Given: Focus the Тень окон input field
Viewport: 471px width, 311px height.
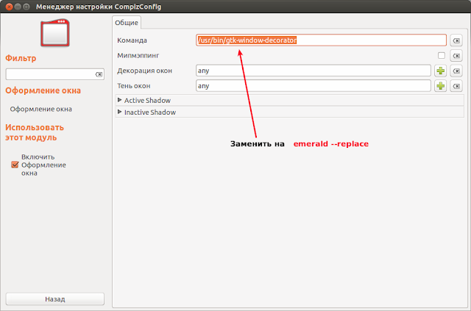Looking at the screenshot, I should 314,86.
